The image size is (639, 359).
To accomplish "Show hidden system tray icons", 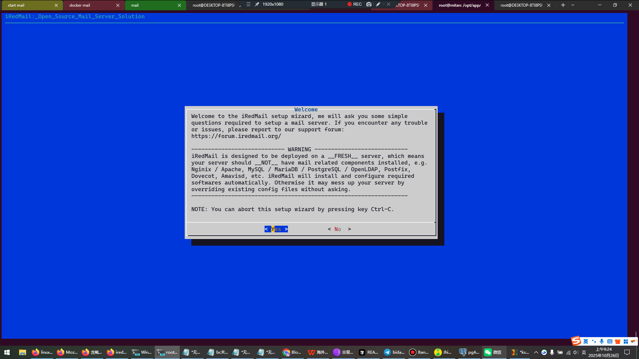I will coord(536,352).
